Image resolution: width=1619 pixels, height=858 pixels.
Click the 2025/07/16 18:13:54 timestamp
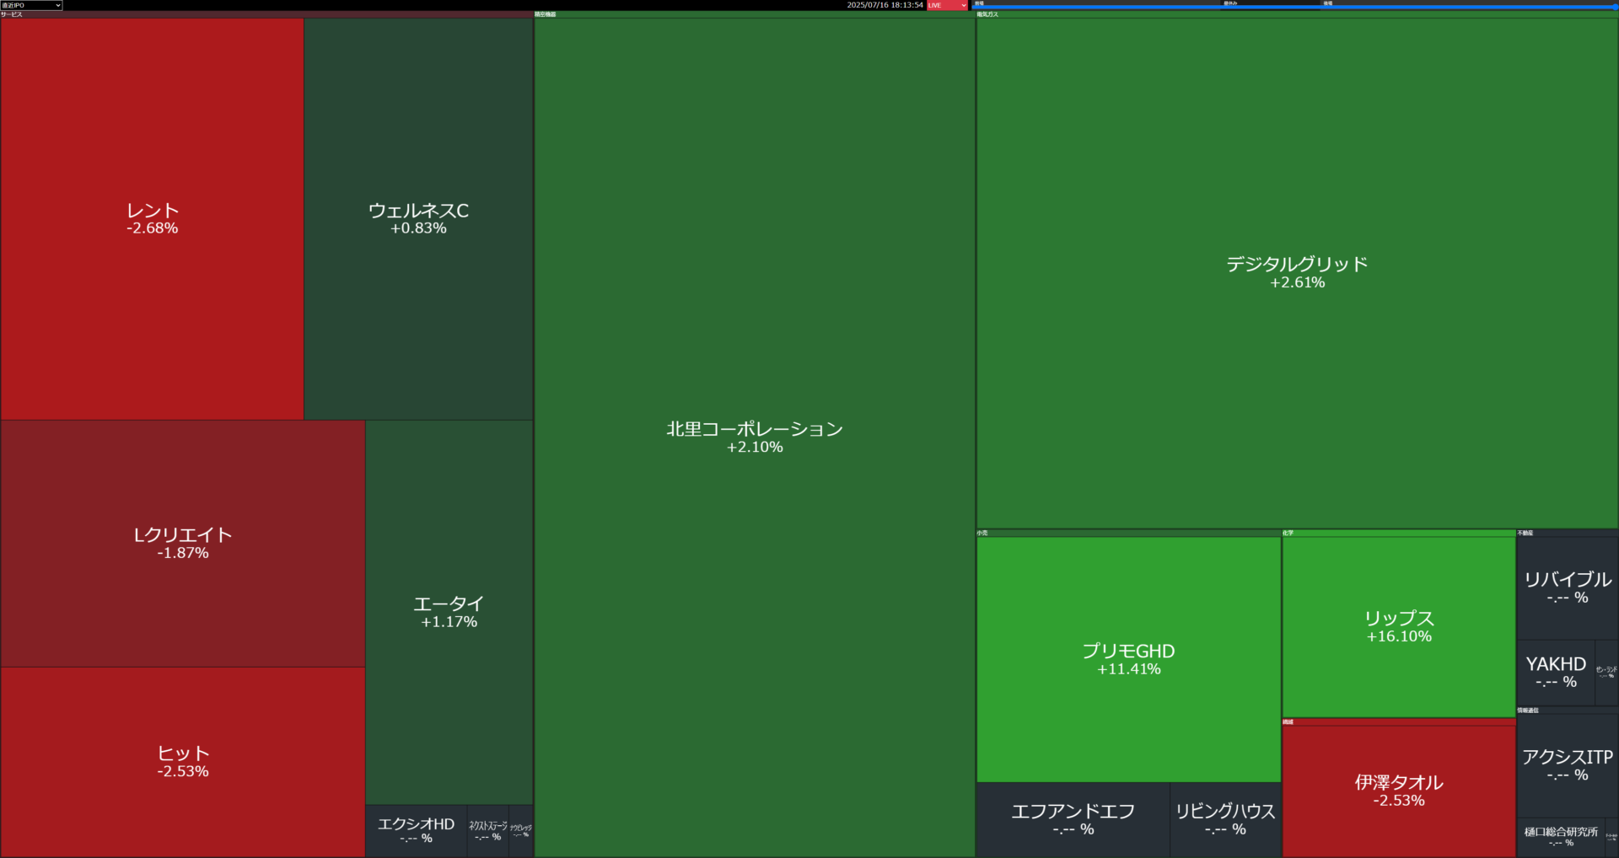[885, 5]
